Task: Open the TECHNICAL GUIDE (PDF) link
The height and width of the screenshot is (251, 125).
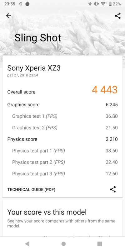Action: pos(31,190)
